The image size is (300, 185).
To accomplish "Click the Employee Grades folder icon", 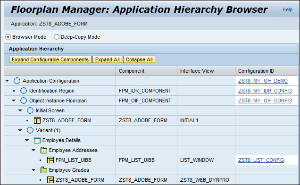I will (x=43, y=170).
